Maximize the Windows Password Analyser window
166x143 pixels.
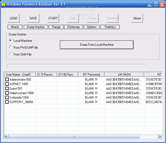pyautogui.click(x=156, y=4)
